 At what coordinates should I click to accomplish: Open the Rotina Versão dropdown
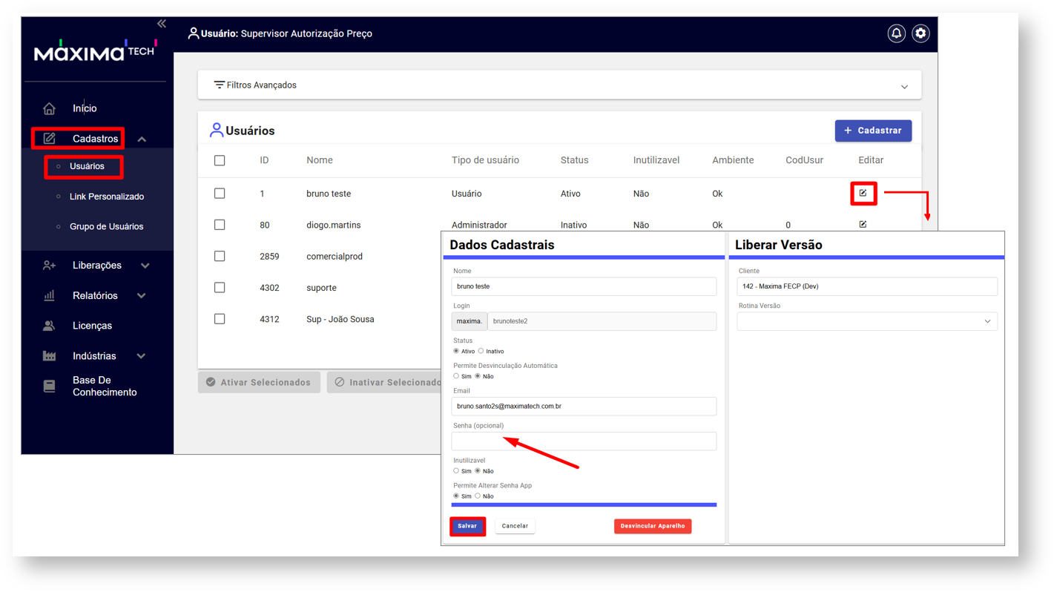click(x=866, y=321)
